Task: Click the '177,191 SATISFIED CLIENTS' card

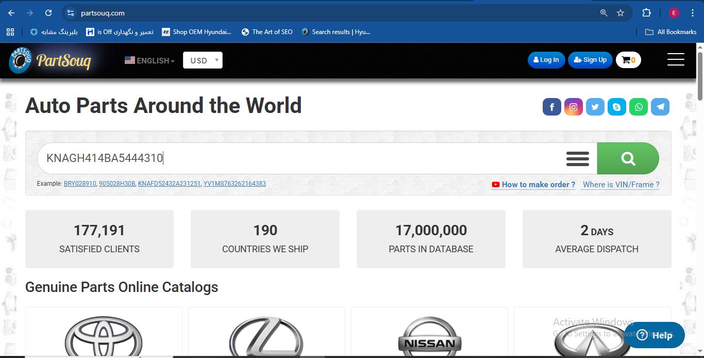Action: click(x=99, y=239)
